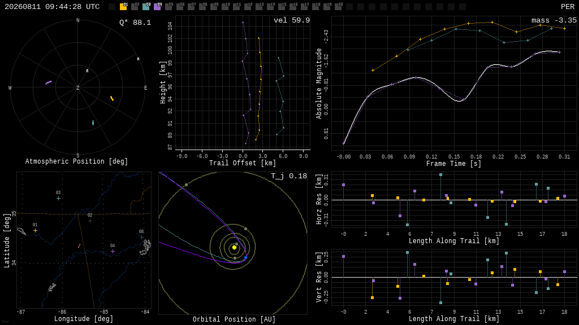Click the purple meteor trail in polar plot
579x325 pixels.
(x=49, y=82)
